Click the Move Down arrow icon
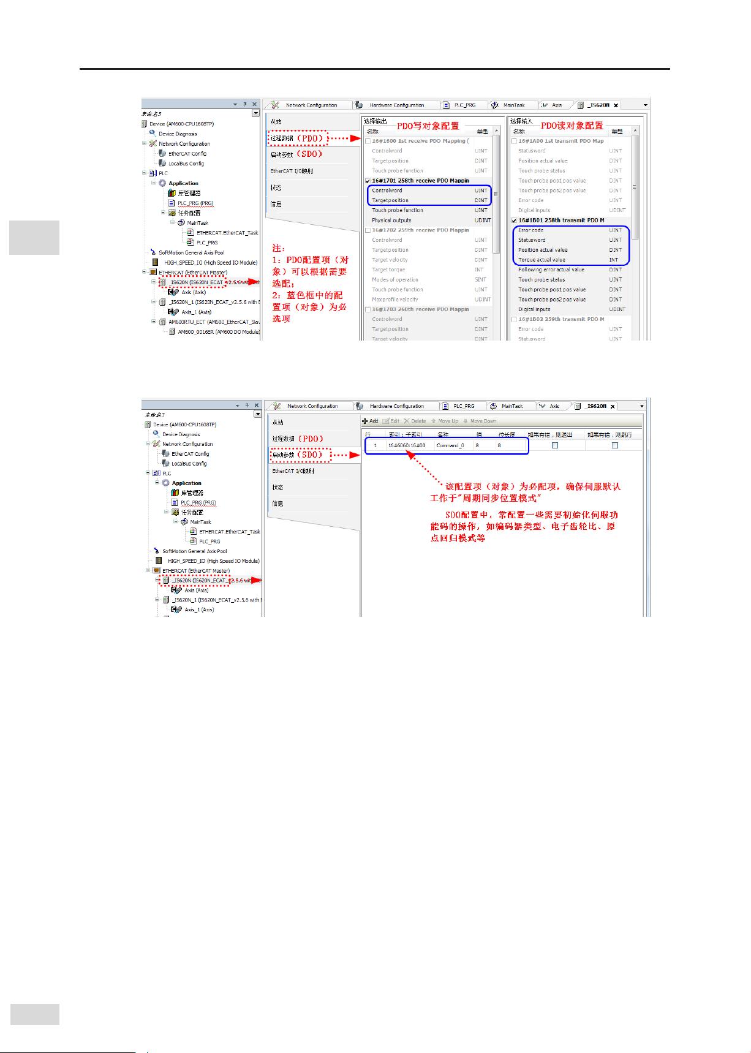Viewport: 751px width, 1053px height. (x=466, y=421)
